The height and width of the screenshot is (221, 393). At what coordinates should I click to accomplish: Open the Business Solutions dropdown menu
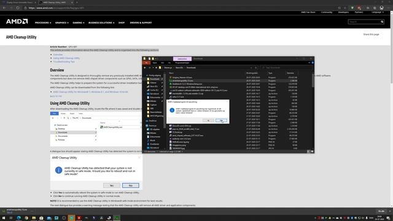tap(101, 23)
